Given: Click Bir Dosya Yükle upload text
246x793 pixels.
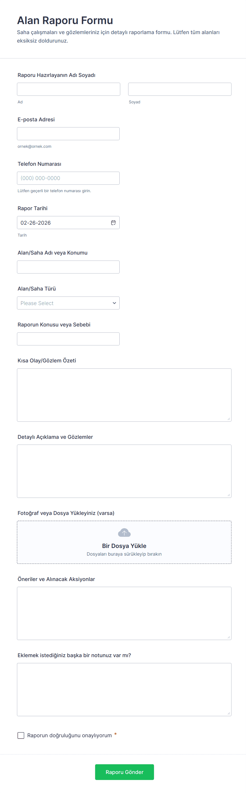Looking at the screenshot, I should pos(124,546).
